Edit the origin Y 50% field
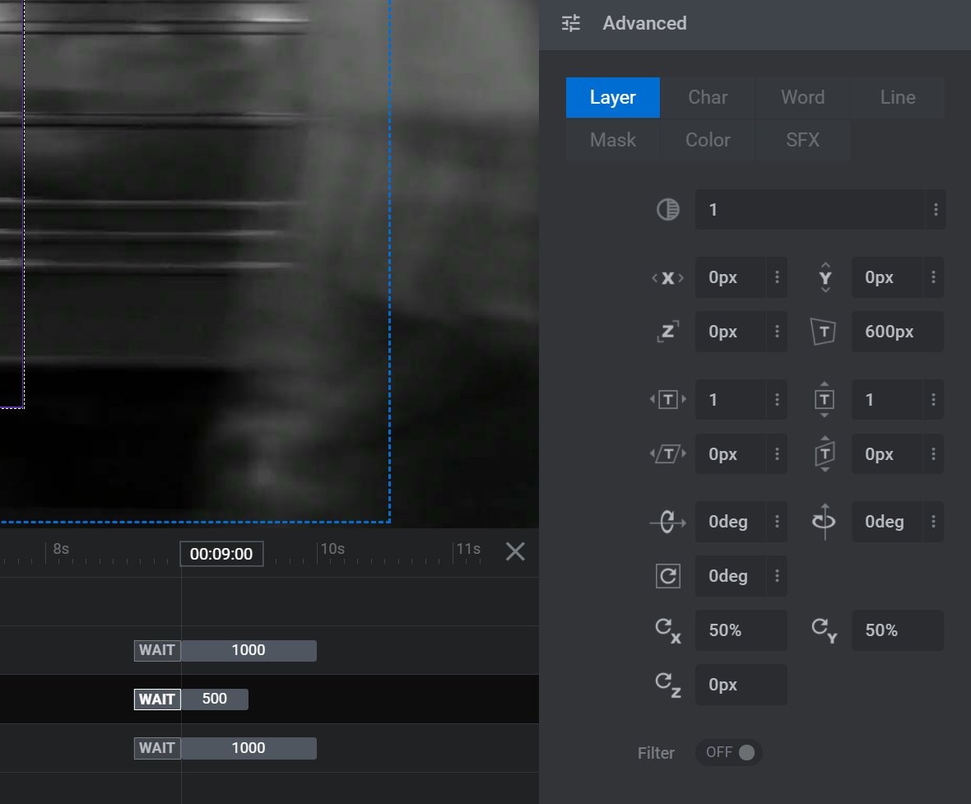This screenshot has width=971, height=804. coord(897,630)
